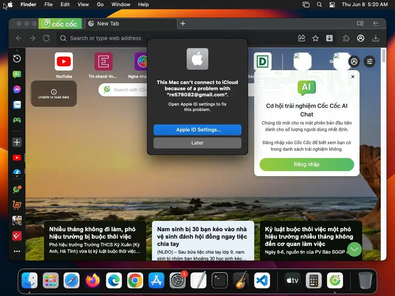
Task: Open the green D speed dial tile
Action: point(262,61)
